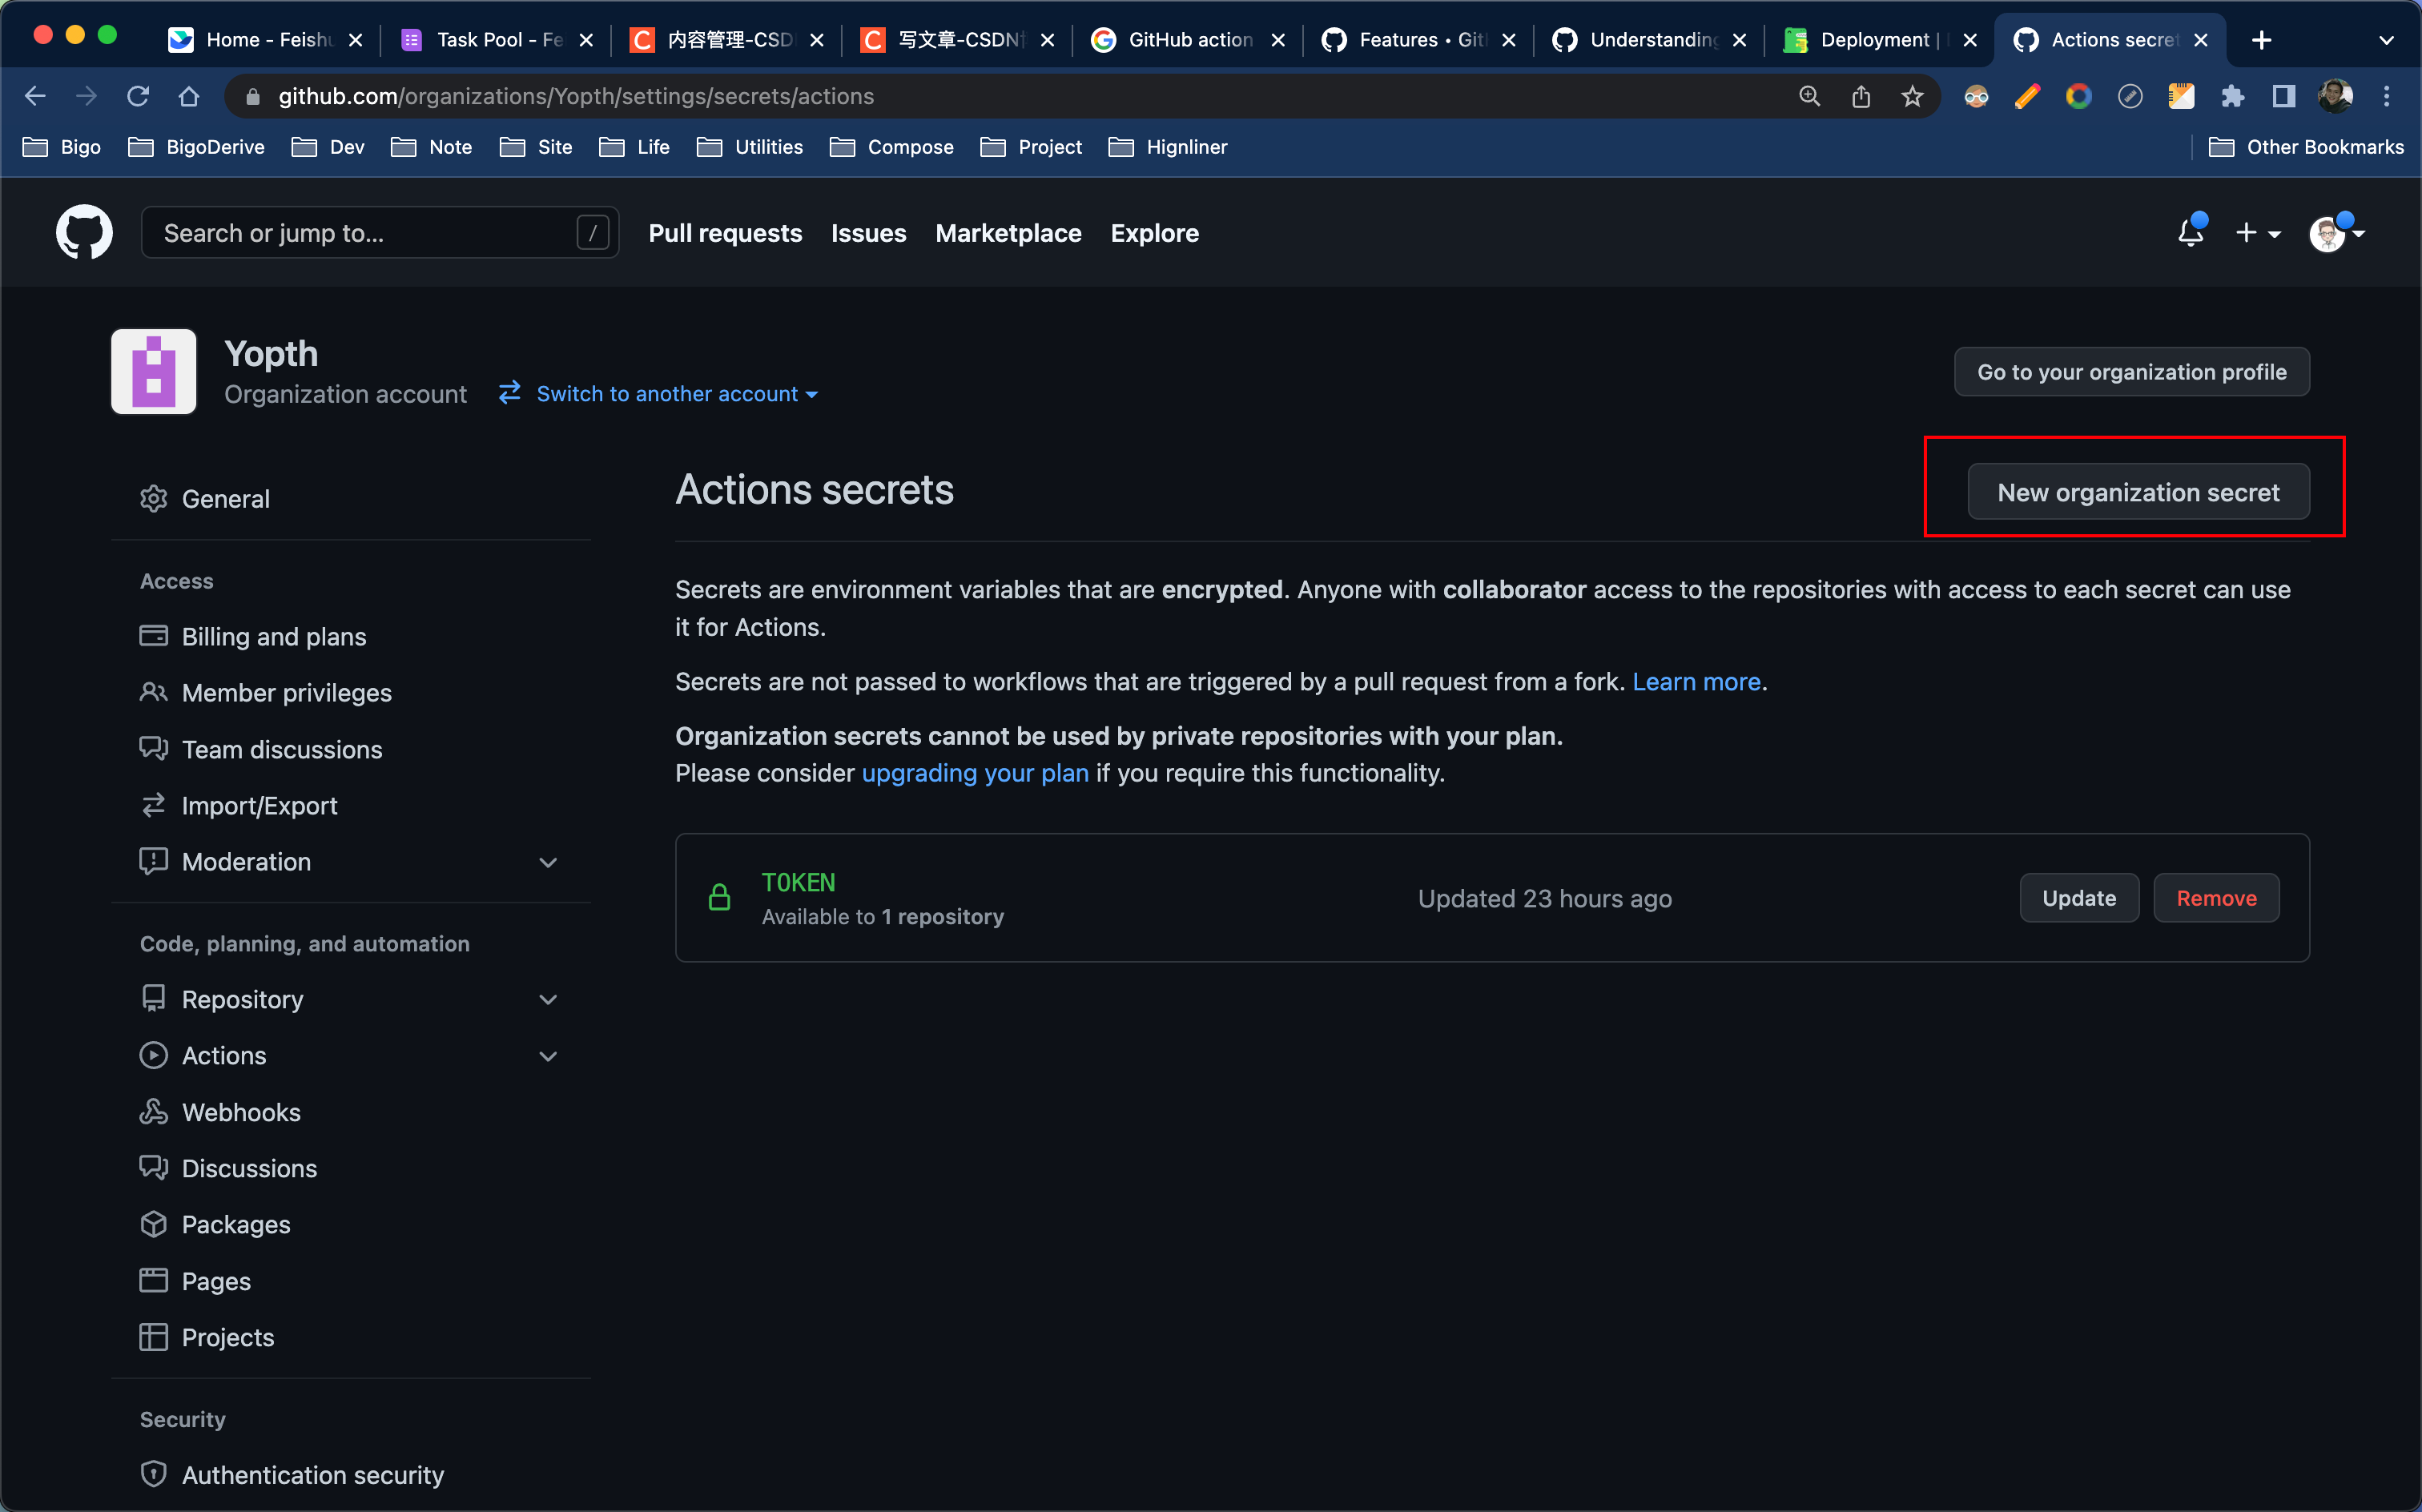Screen dimensions: 2422x1512
Task: Expand the Repository section chevron
Action: click(x=548, y=999)
